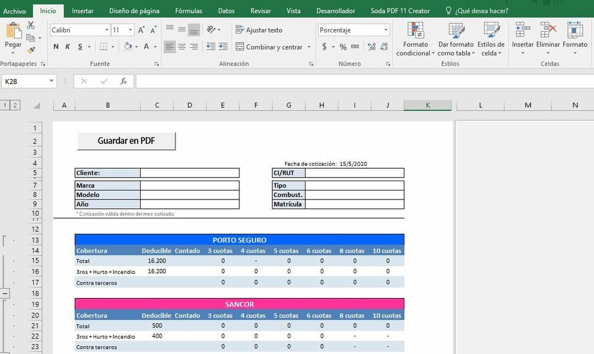The image size is (594, 354).
Task: Click Select All corner triangle
Action: pos(37,105)
